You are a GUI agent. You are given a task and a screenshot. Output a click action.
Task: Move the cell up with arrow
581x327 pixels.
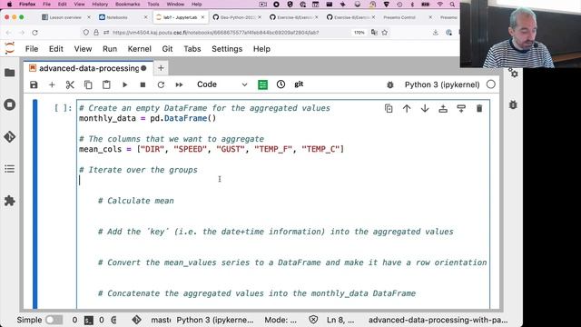click(407, 108)
